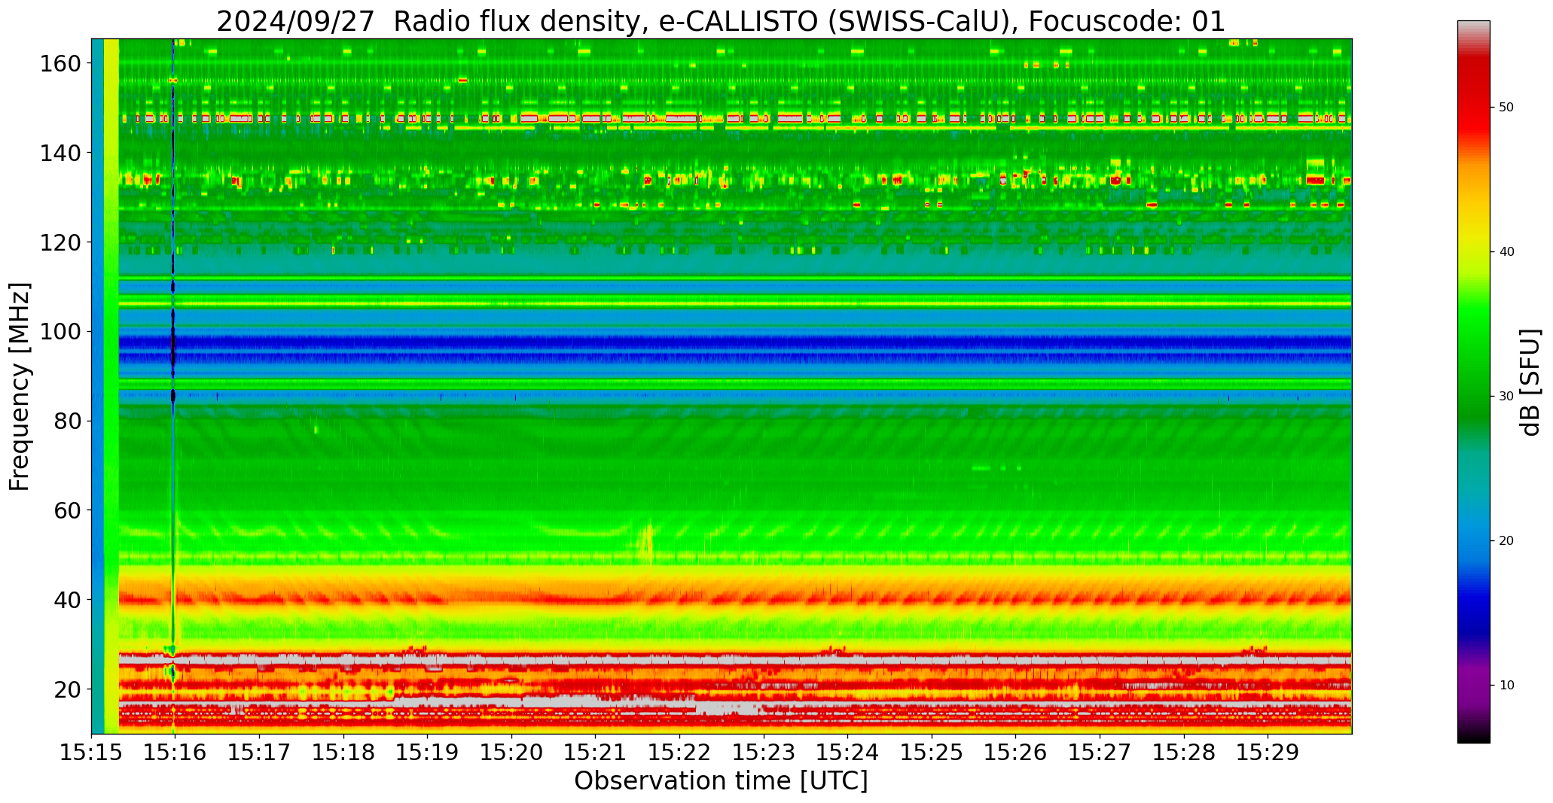Click the 40 frequency tick label
Image resolution: width=1553 pixels, height=803 pixels.
[66, 600]
